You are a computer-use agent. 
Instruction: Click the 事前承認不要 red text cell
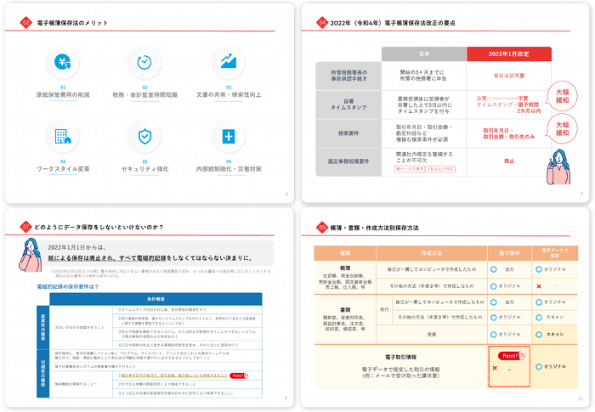pos(509,75)
